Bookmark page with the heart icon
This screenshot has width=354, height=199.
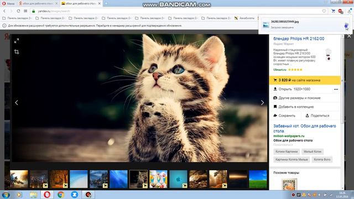(x=324, y=11)
